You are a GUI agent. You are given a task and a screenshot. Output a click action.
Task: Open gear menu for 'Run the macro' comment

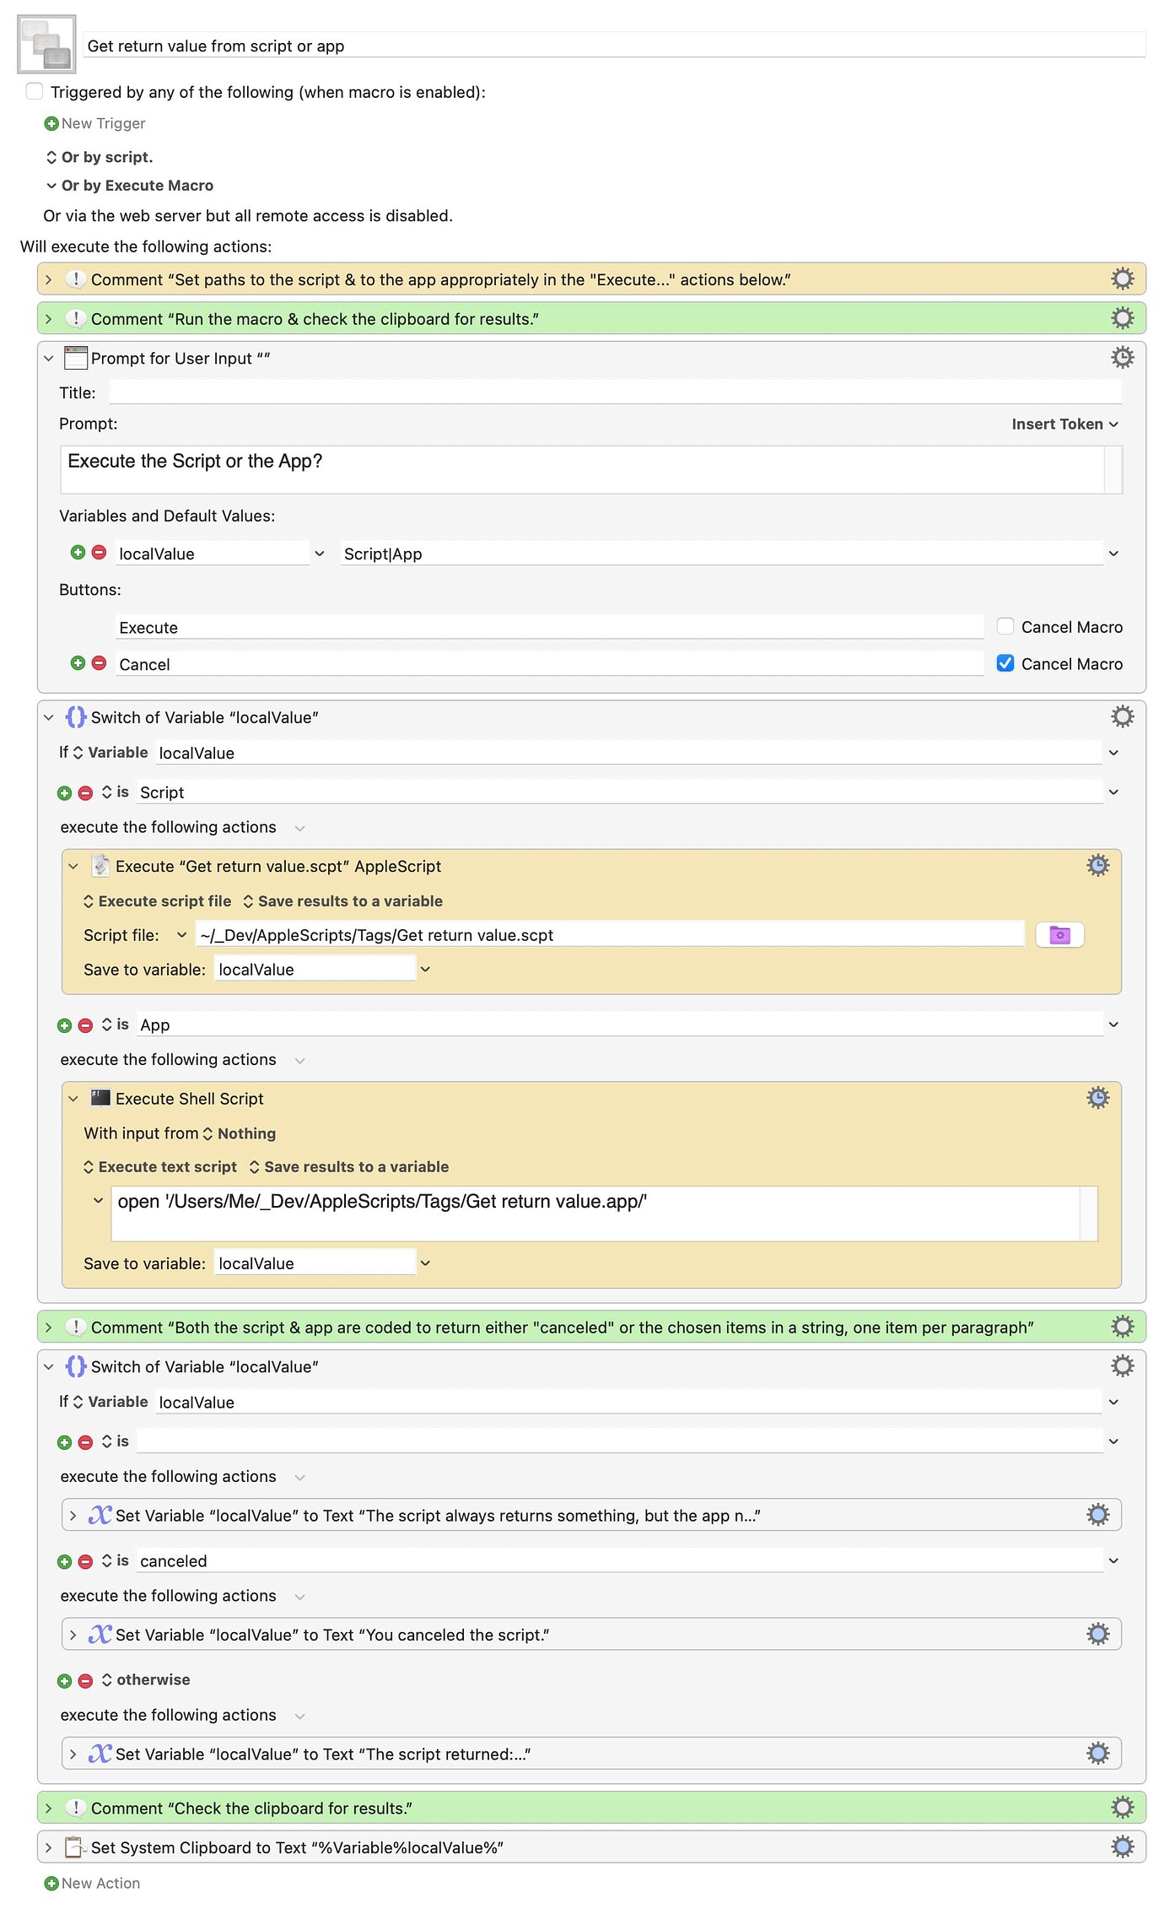1122,318
